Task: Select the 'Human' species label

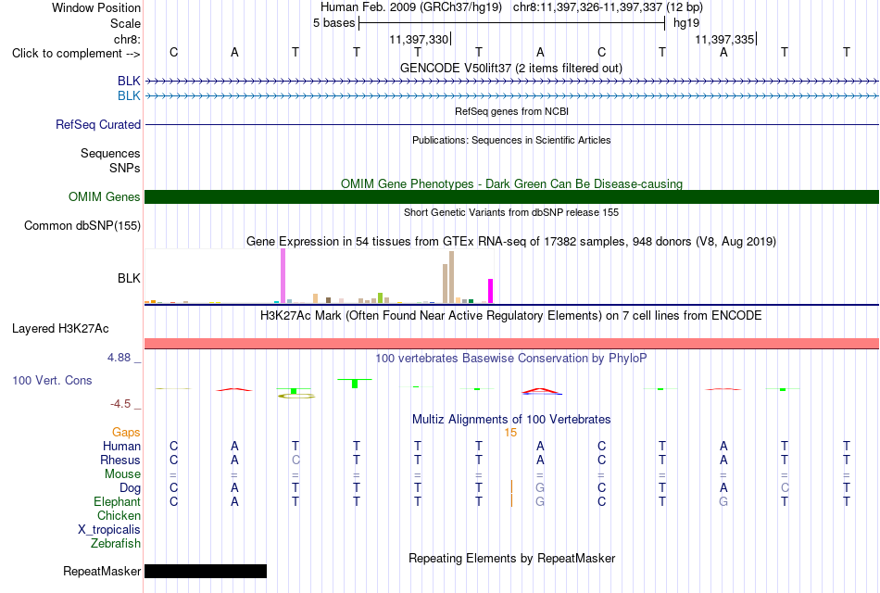Action: [x=121, y=447]
